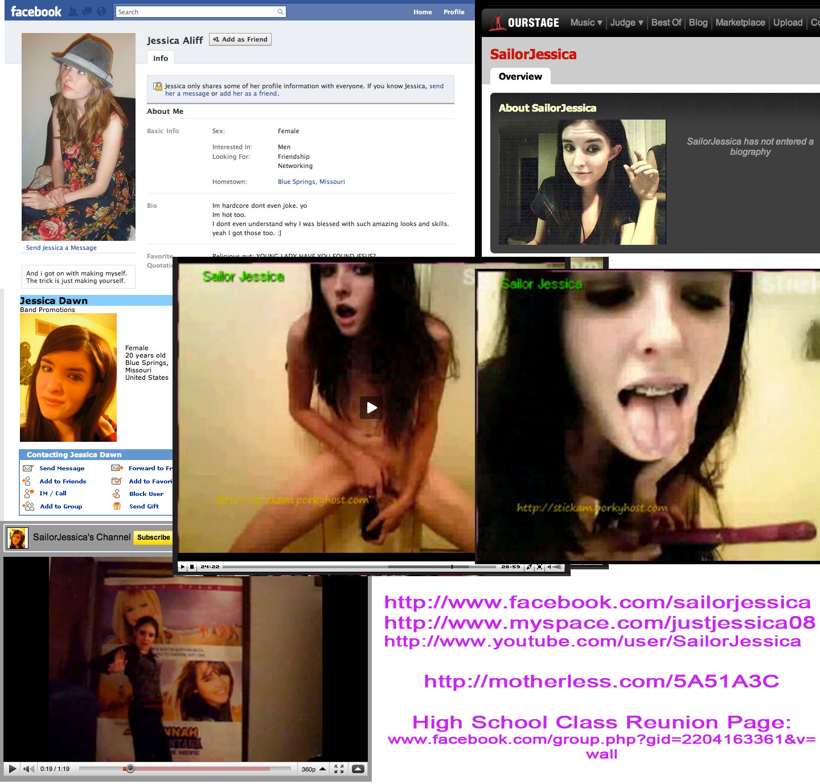Click the YouTube seek bar handle
This screenshot has height=784, width=820.
click(x=130, y=769)
